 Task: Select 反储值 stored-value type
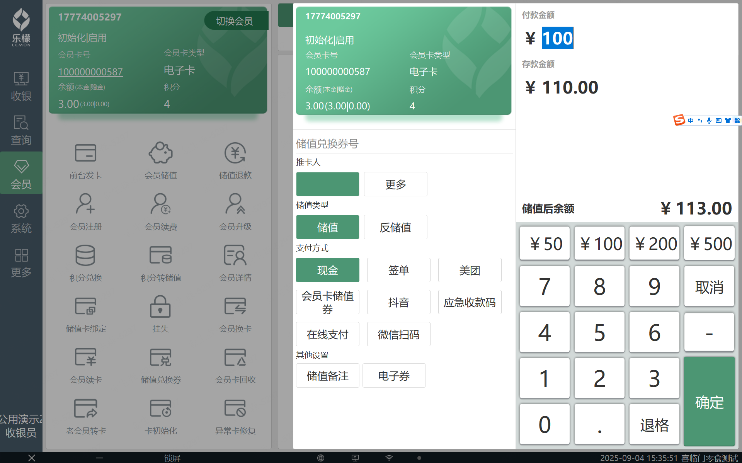[x=395, y=227]
